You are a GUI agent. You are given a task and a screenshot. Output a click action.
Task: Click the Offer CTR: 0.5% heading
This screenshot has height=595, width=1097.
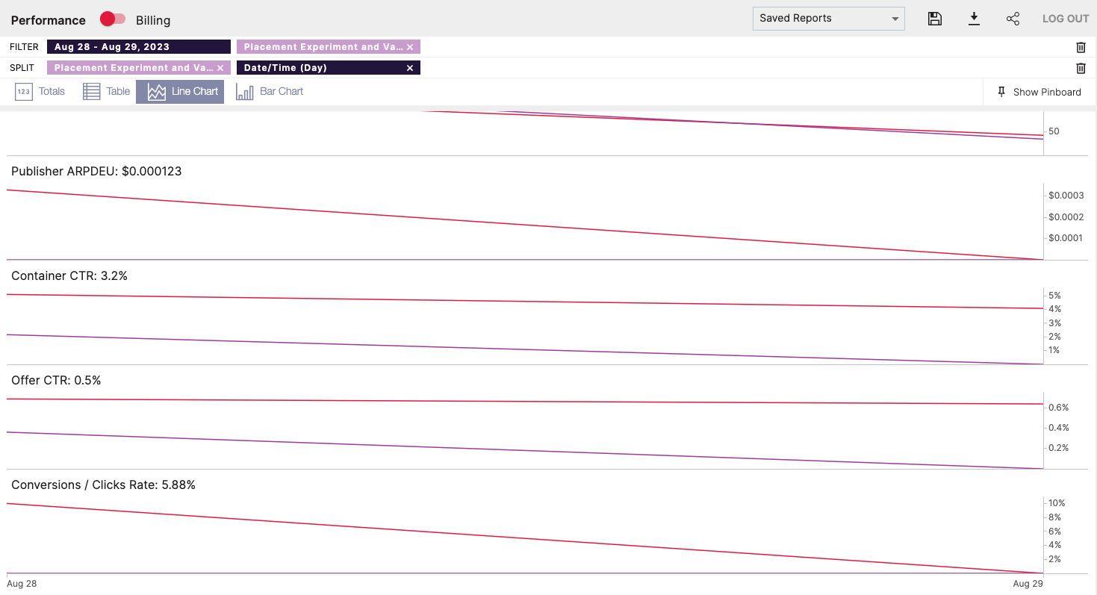tap(56, 380)
